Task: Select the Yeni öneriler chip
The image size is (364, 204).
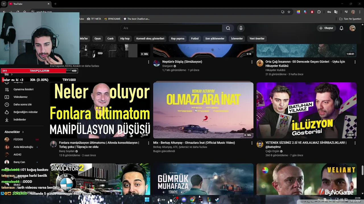Action: [x=257, y=39]
